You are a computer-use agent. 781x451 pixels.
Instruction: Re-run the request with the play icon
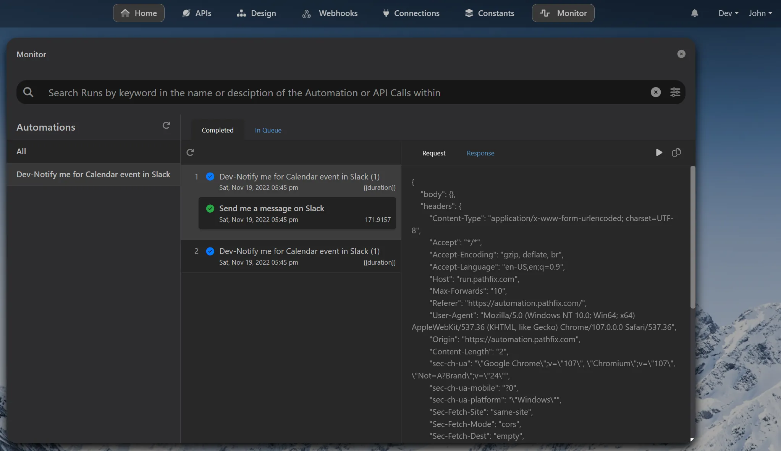[x=659, y=152]
